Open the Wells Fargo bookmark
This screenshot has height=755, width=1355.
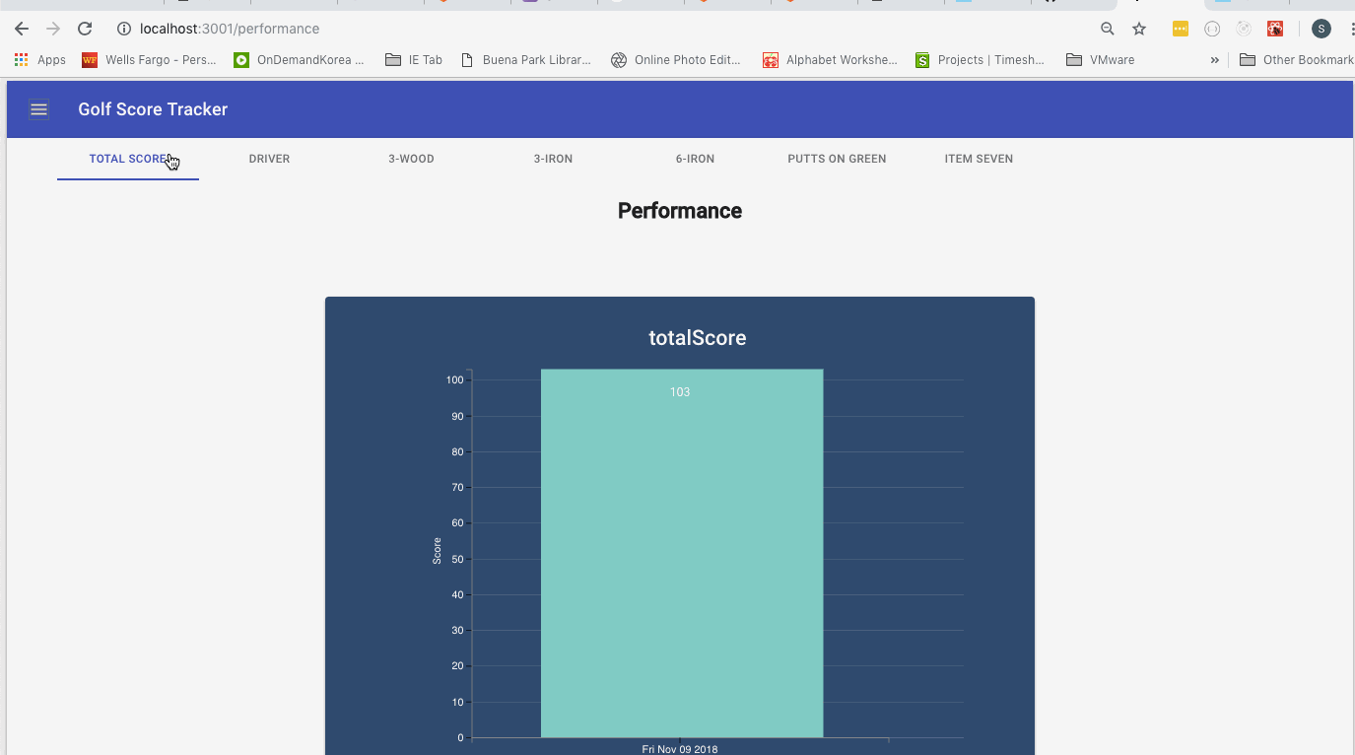click(149, 60)
